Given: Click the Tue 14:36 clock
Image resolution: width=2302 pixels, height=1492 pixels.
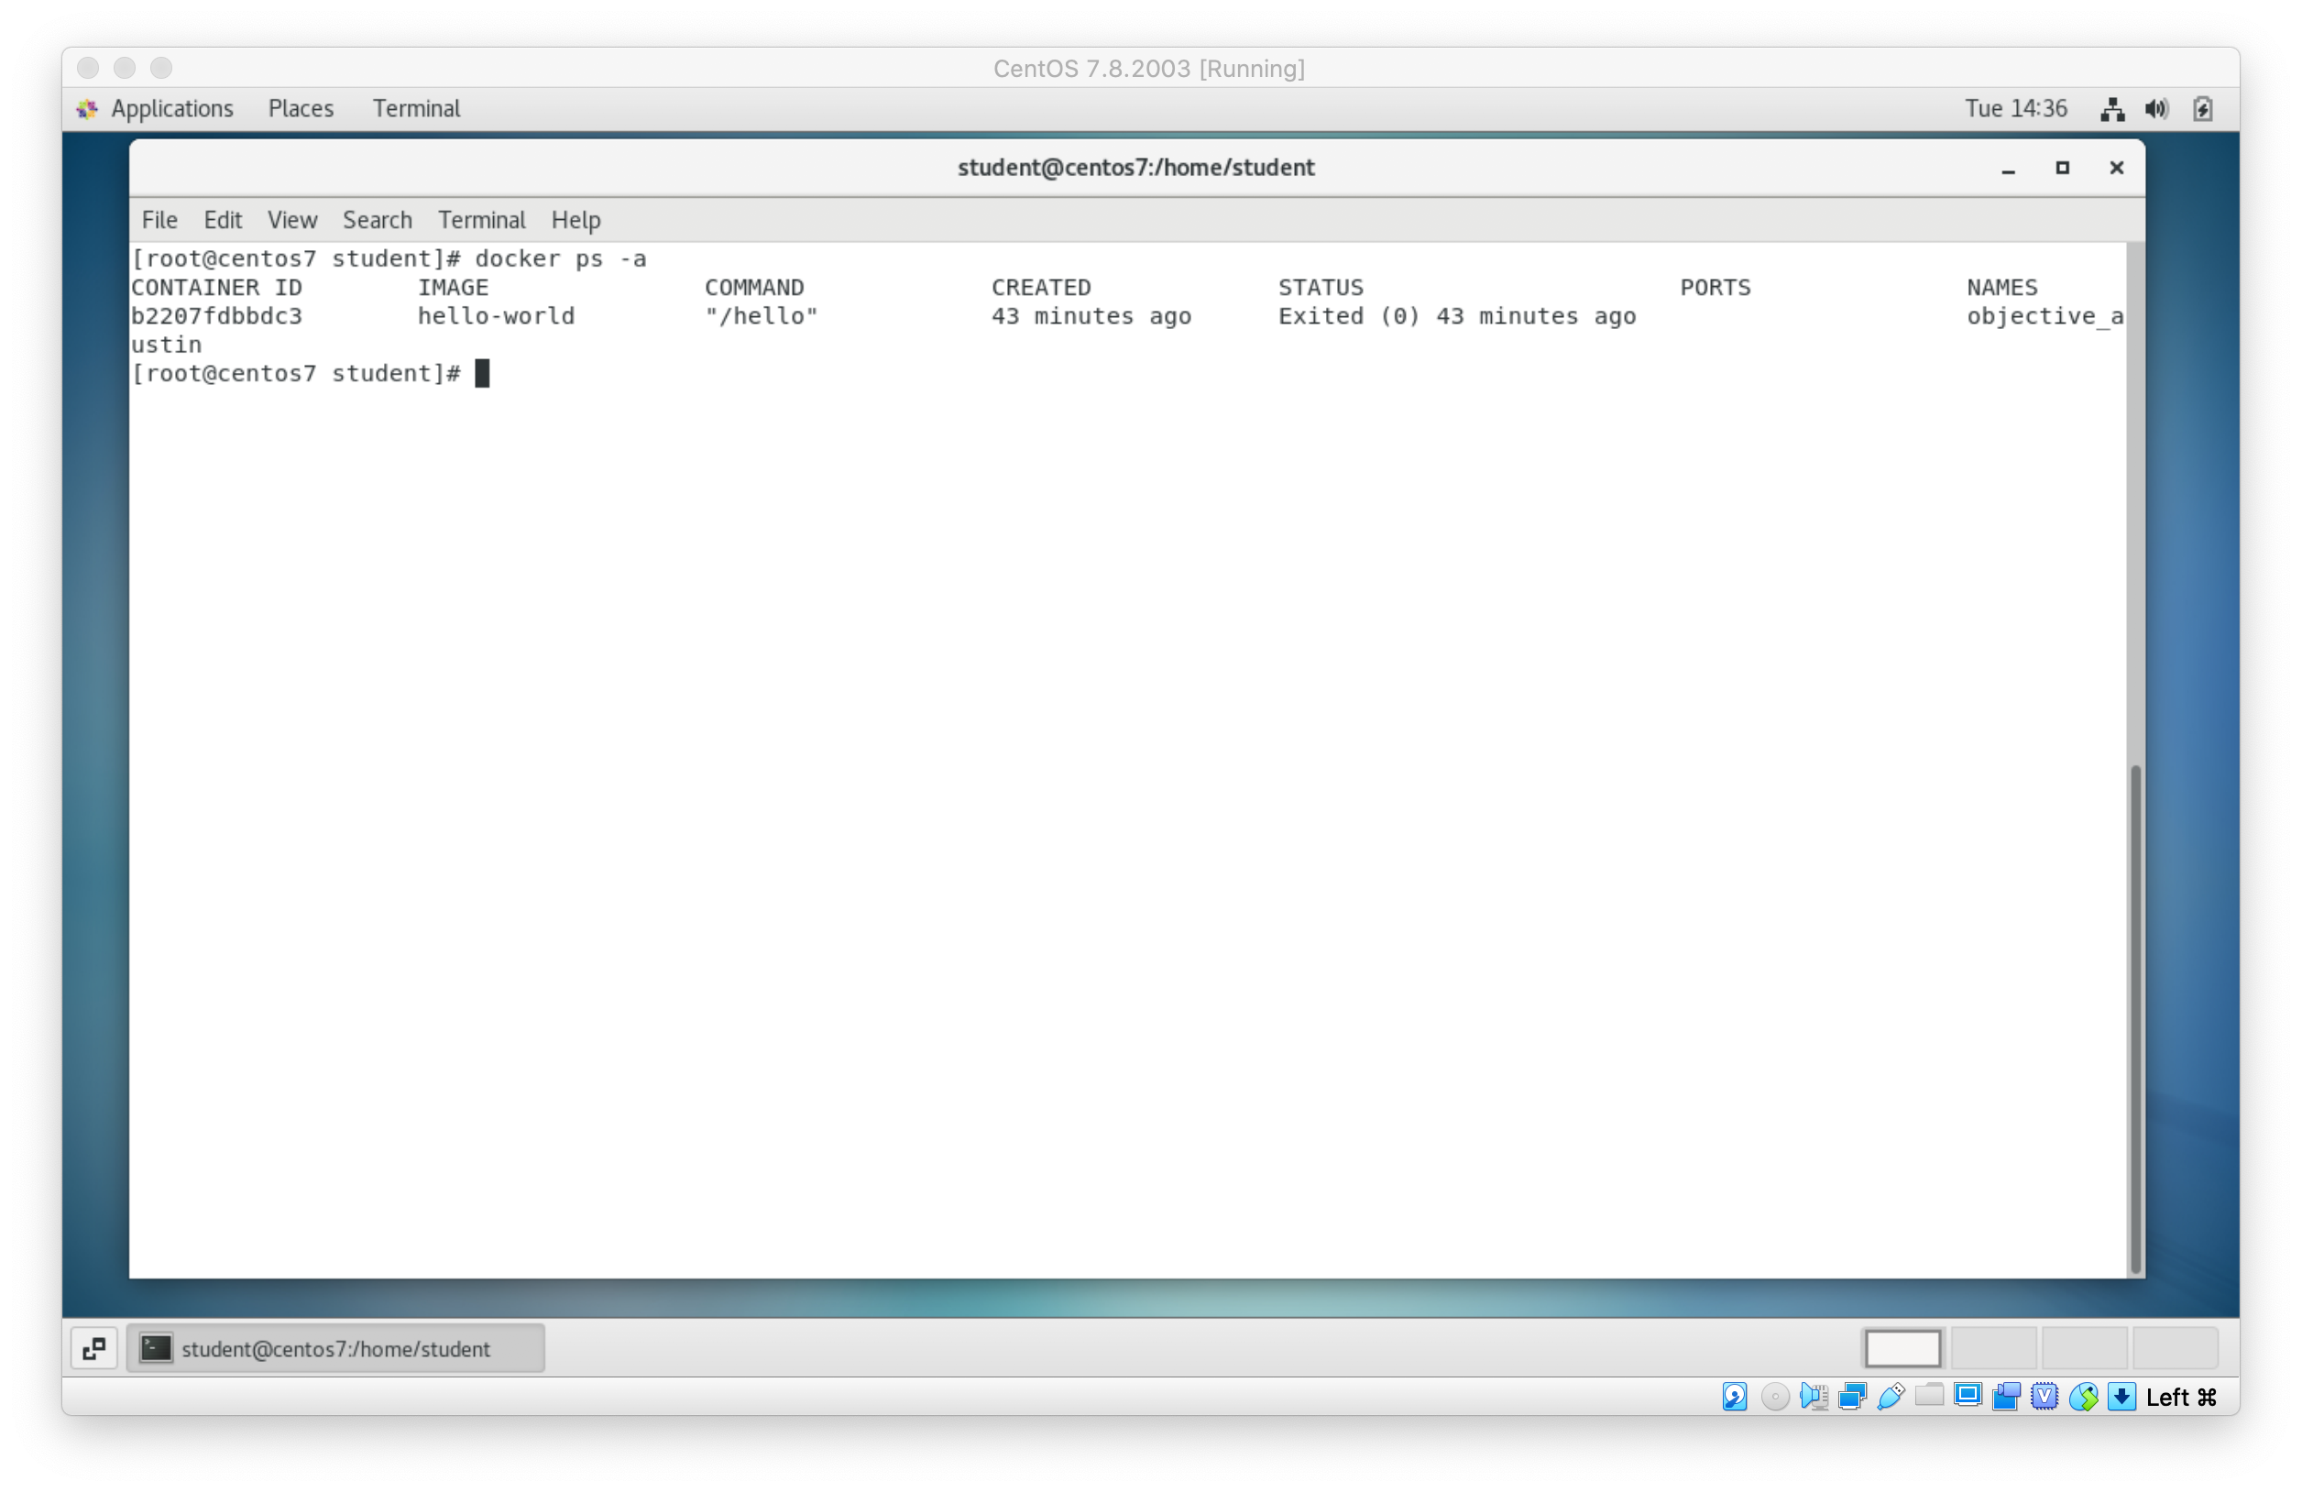Looking at the screenshot, I should [x=2015, y=108].
